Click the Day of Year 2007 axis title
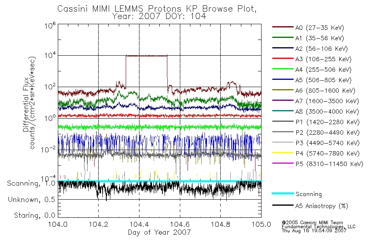The width and height of the screenshot is (384, 242). 159,232
